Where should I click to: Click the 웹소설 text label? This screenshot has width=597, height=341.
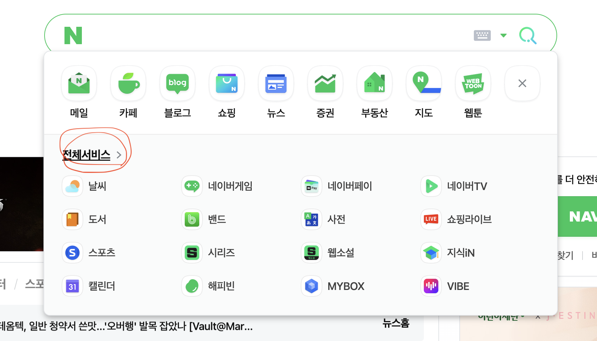pos(341,253)
